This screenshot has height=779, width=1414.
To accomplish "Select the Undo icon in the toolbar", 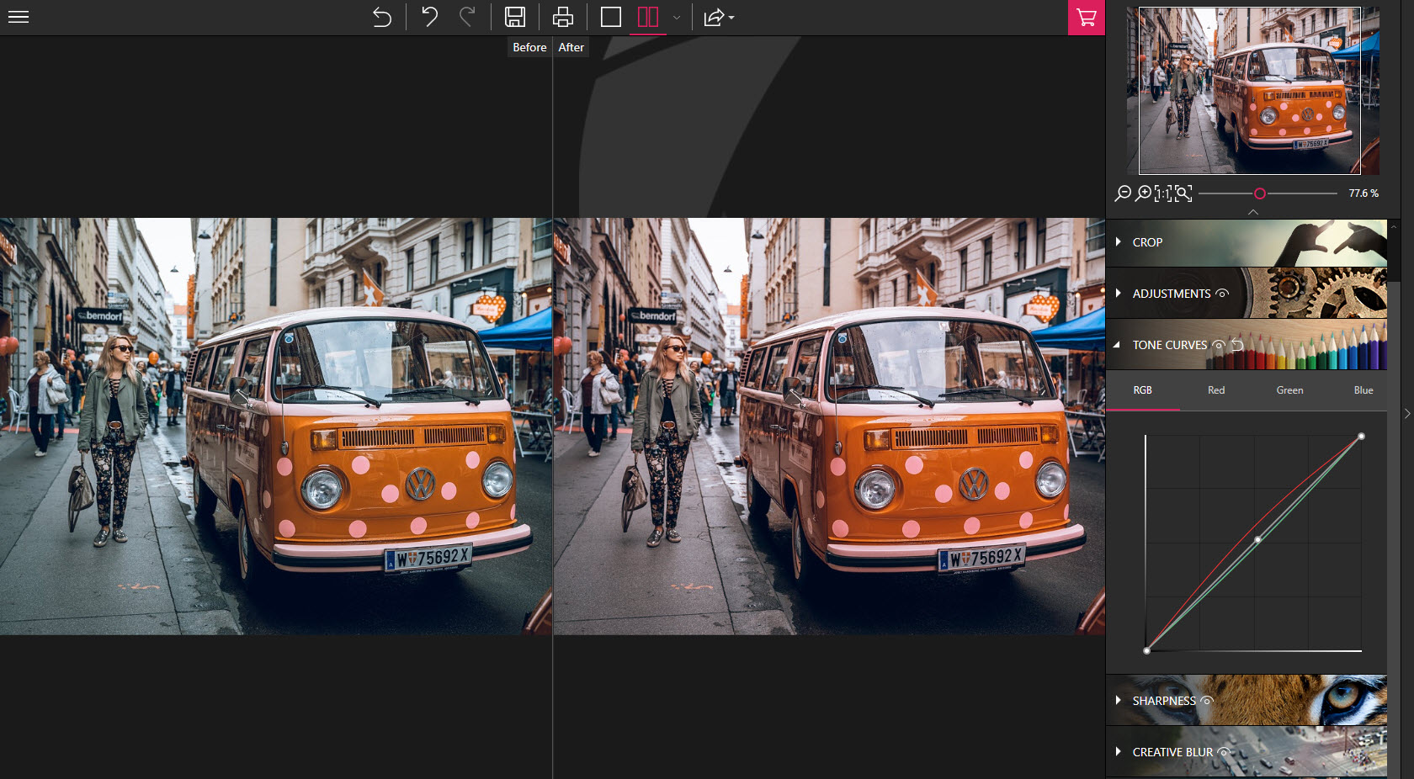I will (x=429, y=17).
